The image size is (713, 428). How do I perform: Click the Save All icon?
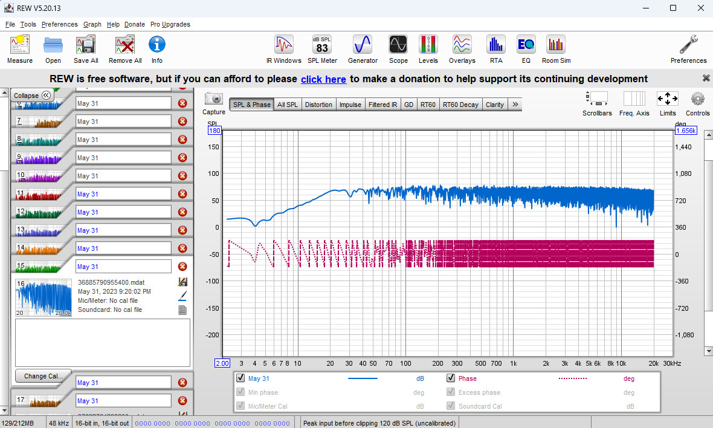85,45
